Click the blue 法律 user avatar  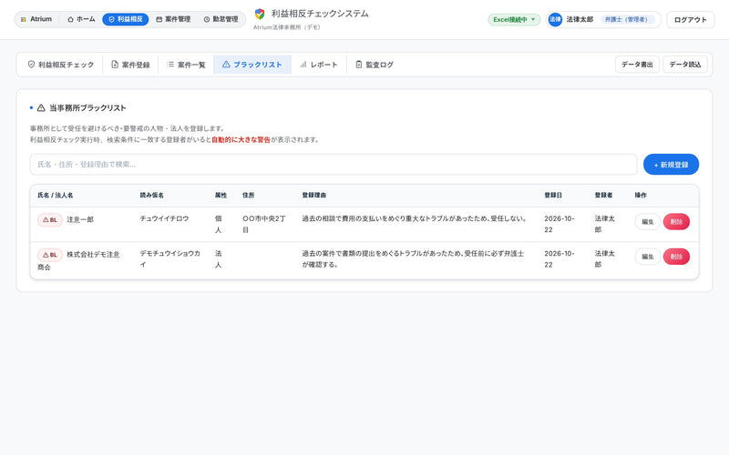tap(555, 19)
